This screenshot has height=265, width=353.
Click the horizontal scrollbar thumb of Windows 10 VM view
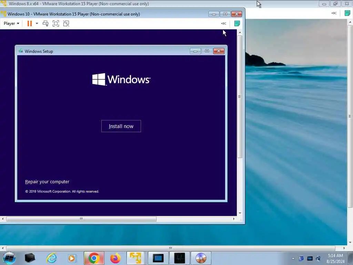point(81,219)
